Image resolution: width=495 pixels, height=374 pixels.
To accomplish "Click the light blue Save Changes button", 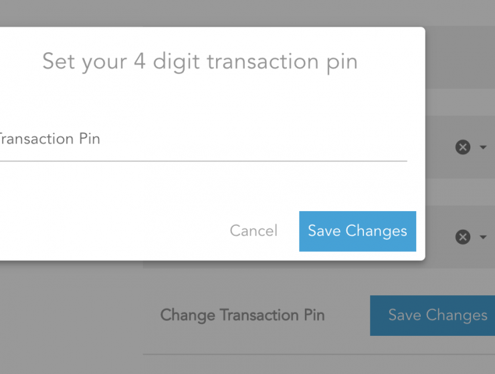I will [357, 231].
